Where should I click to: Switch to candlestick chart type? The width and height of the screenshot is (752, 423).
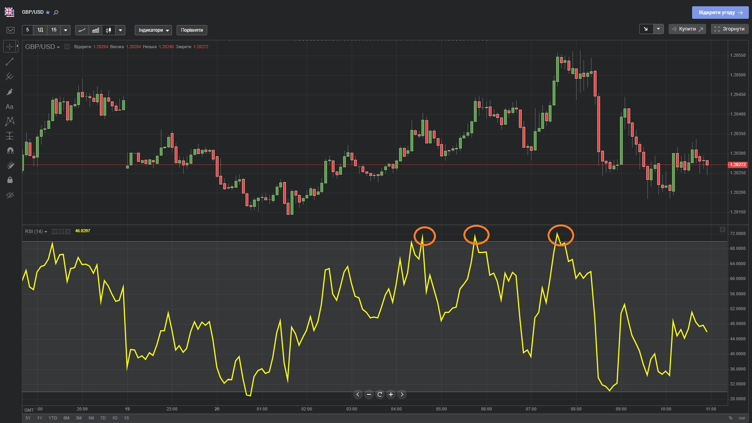point(108,30)
